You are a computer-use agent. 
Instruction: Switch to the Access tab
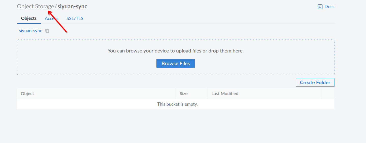[x=52, y=18]
